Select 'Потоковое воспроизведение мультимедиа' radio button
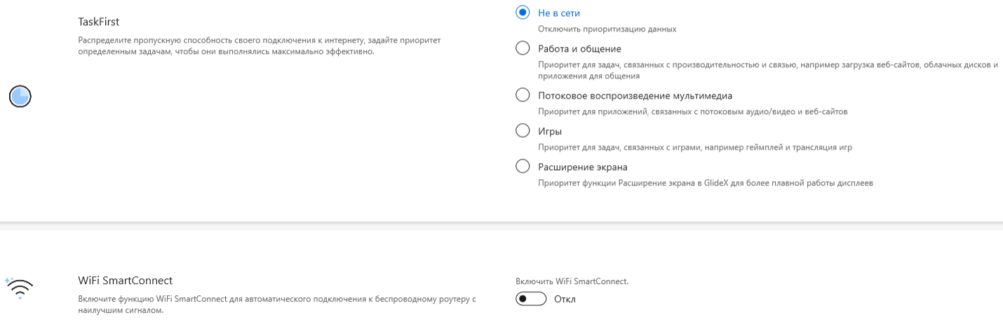The image size is (1003, 324). coord(523,95)
